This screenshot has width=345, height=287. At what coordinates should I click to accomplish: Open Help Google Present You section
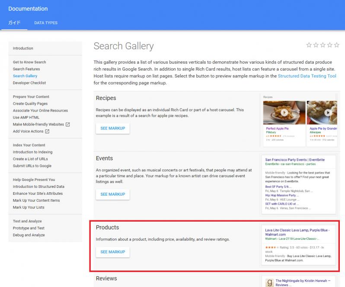[34, 180]
